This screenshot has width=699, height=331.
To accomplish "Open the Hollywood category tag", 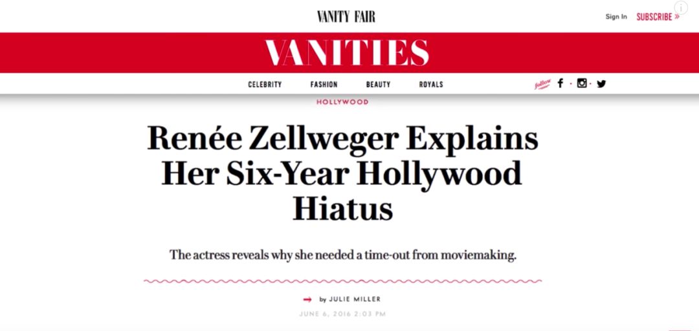I will [342, 102].
